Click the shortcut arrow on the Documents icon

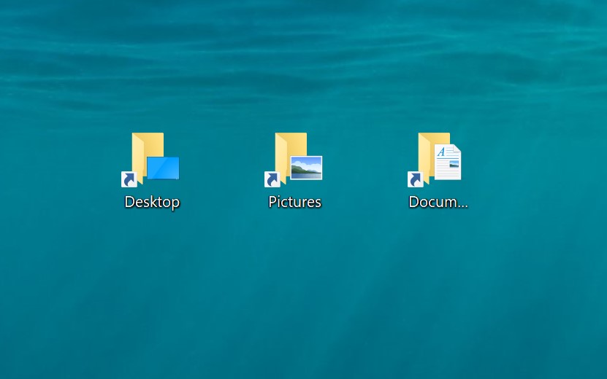tap(416, 179)
